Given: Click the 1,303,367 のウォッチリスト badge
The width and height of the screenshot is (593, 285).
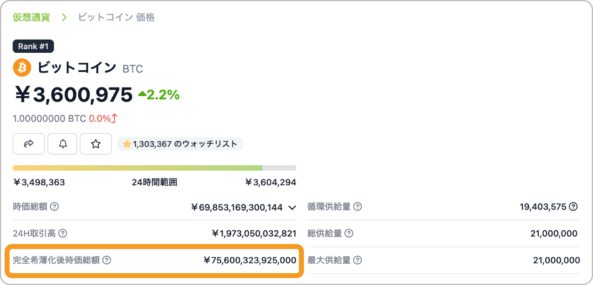Looking at the screenshot, I should click(180, 144).
